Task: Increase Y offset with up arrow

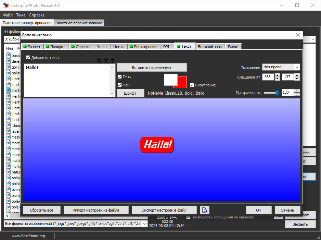Action: (x=297, y=75)
